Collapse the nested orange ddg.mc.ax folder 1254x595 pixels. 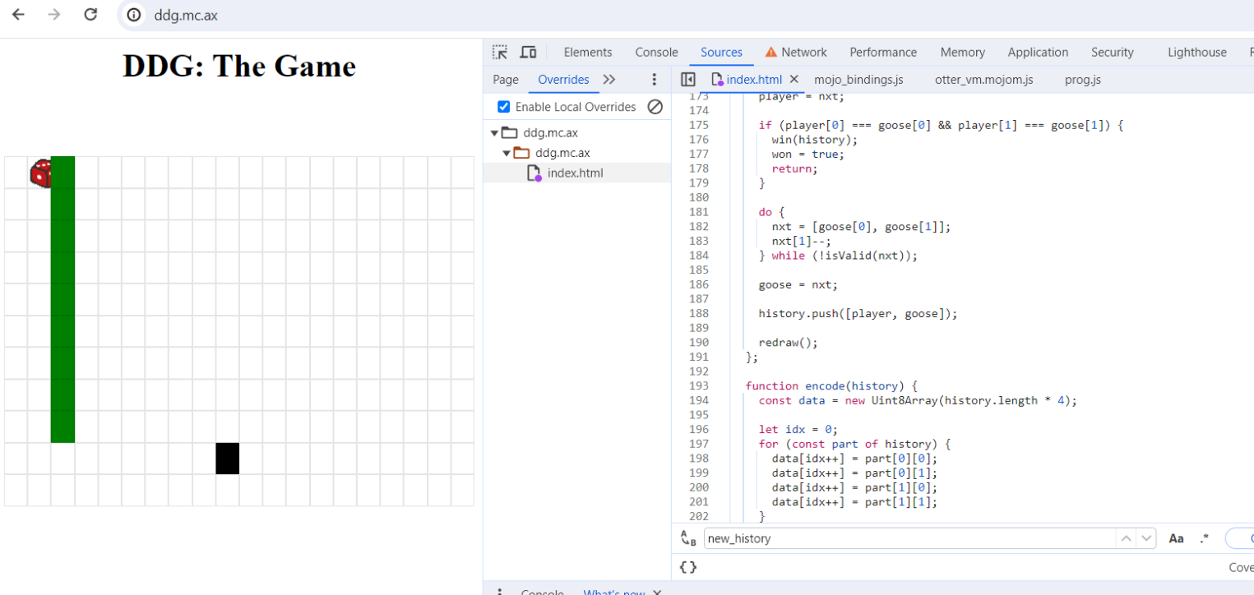(507, 153)
